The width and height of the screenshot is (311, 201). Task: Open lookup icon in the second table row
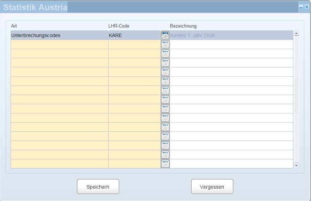(x=165, y=45)
